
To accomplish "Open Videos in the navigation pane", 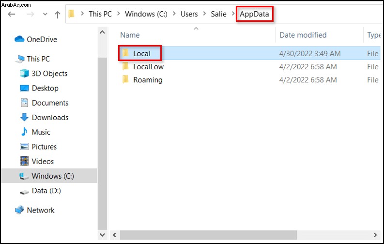I will 43,161.
